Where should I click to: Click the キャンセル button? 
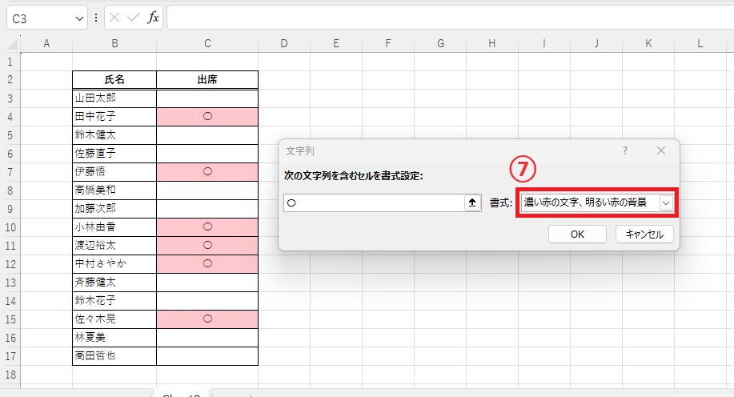pyautogui.click(x=644, y=234)
